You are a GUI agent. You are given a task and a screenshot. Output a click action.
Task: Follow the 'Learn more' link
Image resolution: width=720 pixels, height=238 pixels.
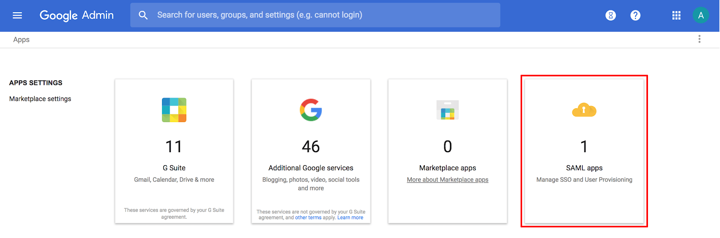(x=350, y=218)
